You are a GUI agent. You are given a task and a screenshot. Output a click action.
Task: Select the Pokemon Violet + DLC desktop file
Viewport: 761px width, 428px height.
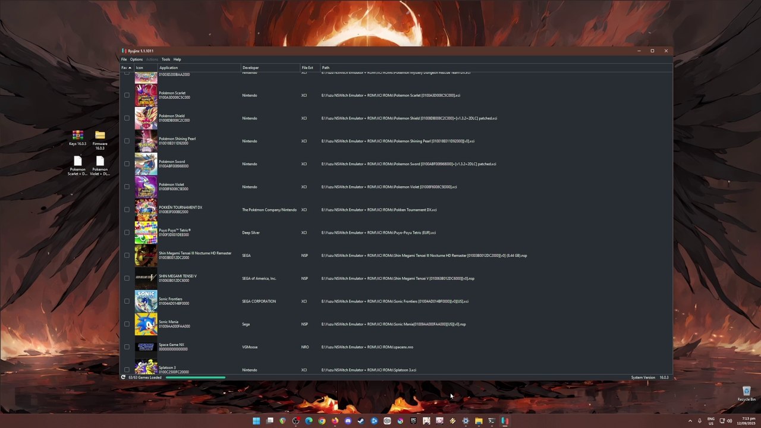pos(100,166)
